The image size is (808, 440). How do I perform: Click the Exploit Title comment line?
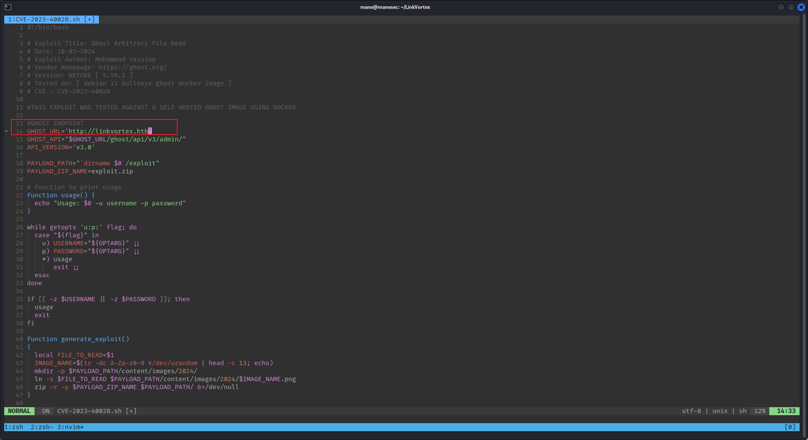click(x=106, y=43)
